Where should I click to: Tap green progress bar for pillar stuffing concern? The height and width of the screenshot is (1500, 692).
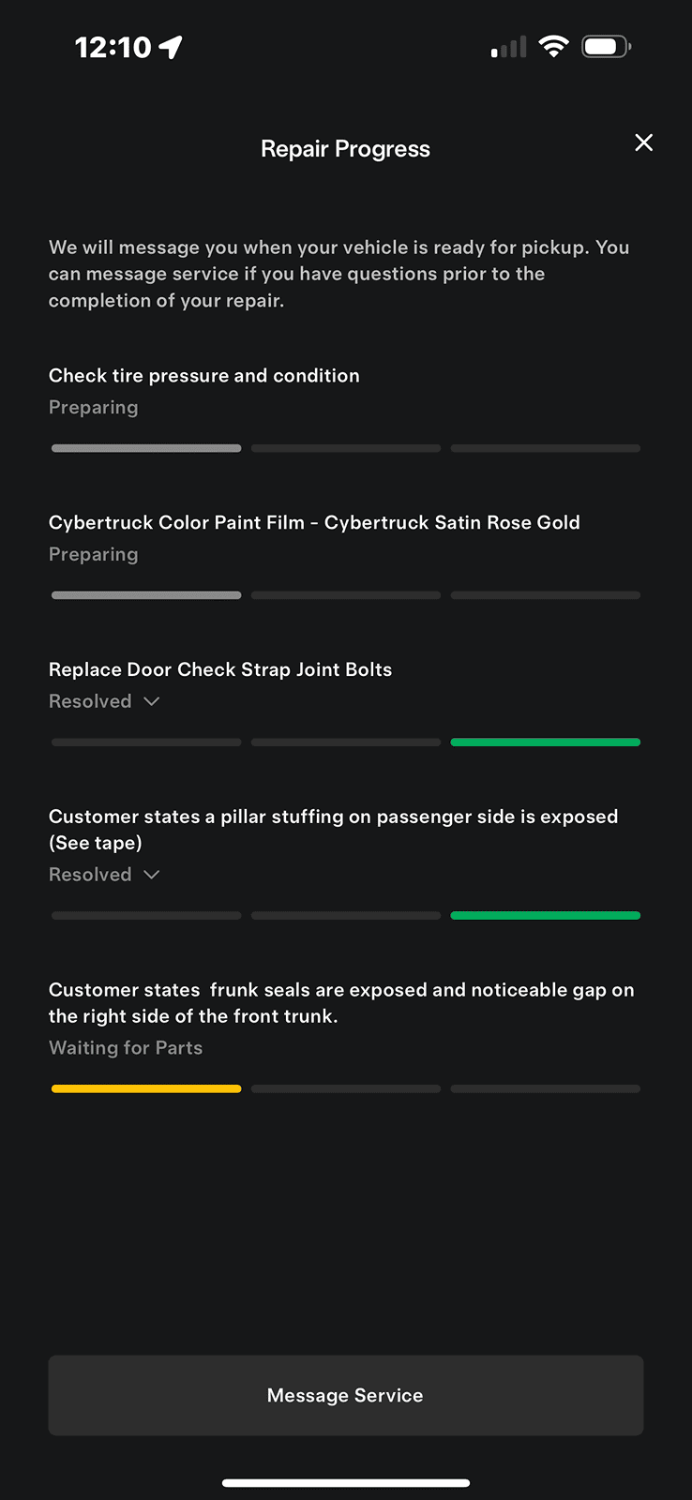546,916
